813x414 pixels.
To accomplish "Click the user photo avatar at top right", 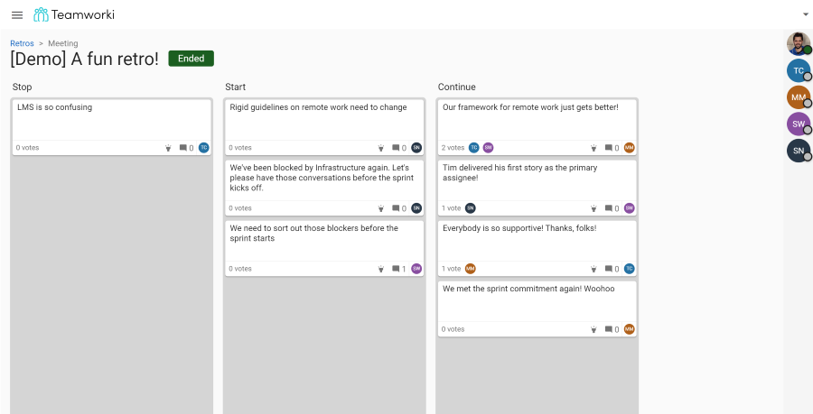I will click(799, 44).
